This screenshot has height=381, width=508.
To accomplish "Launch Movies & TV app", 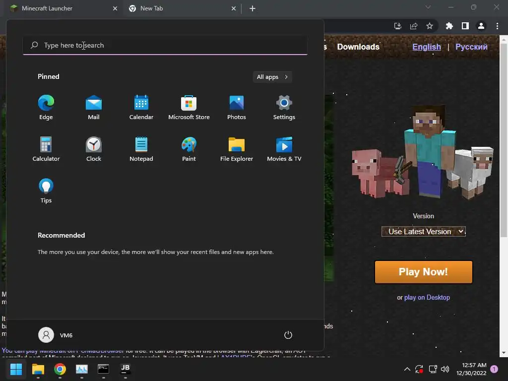I will (284, 149).
